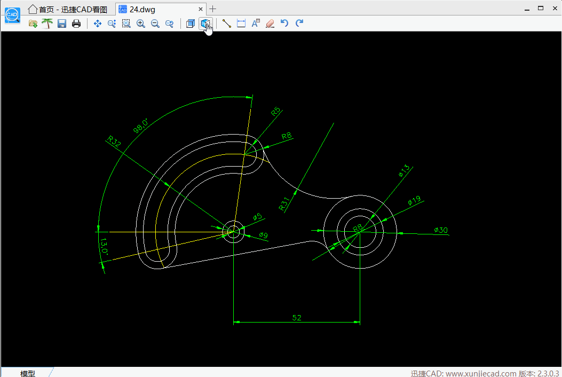Click the ø9 diameter label
This screenshot has width=562, height=377.
264,235
